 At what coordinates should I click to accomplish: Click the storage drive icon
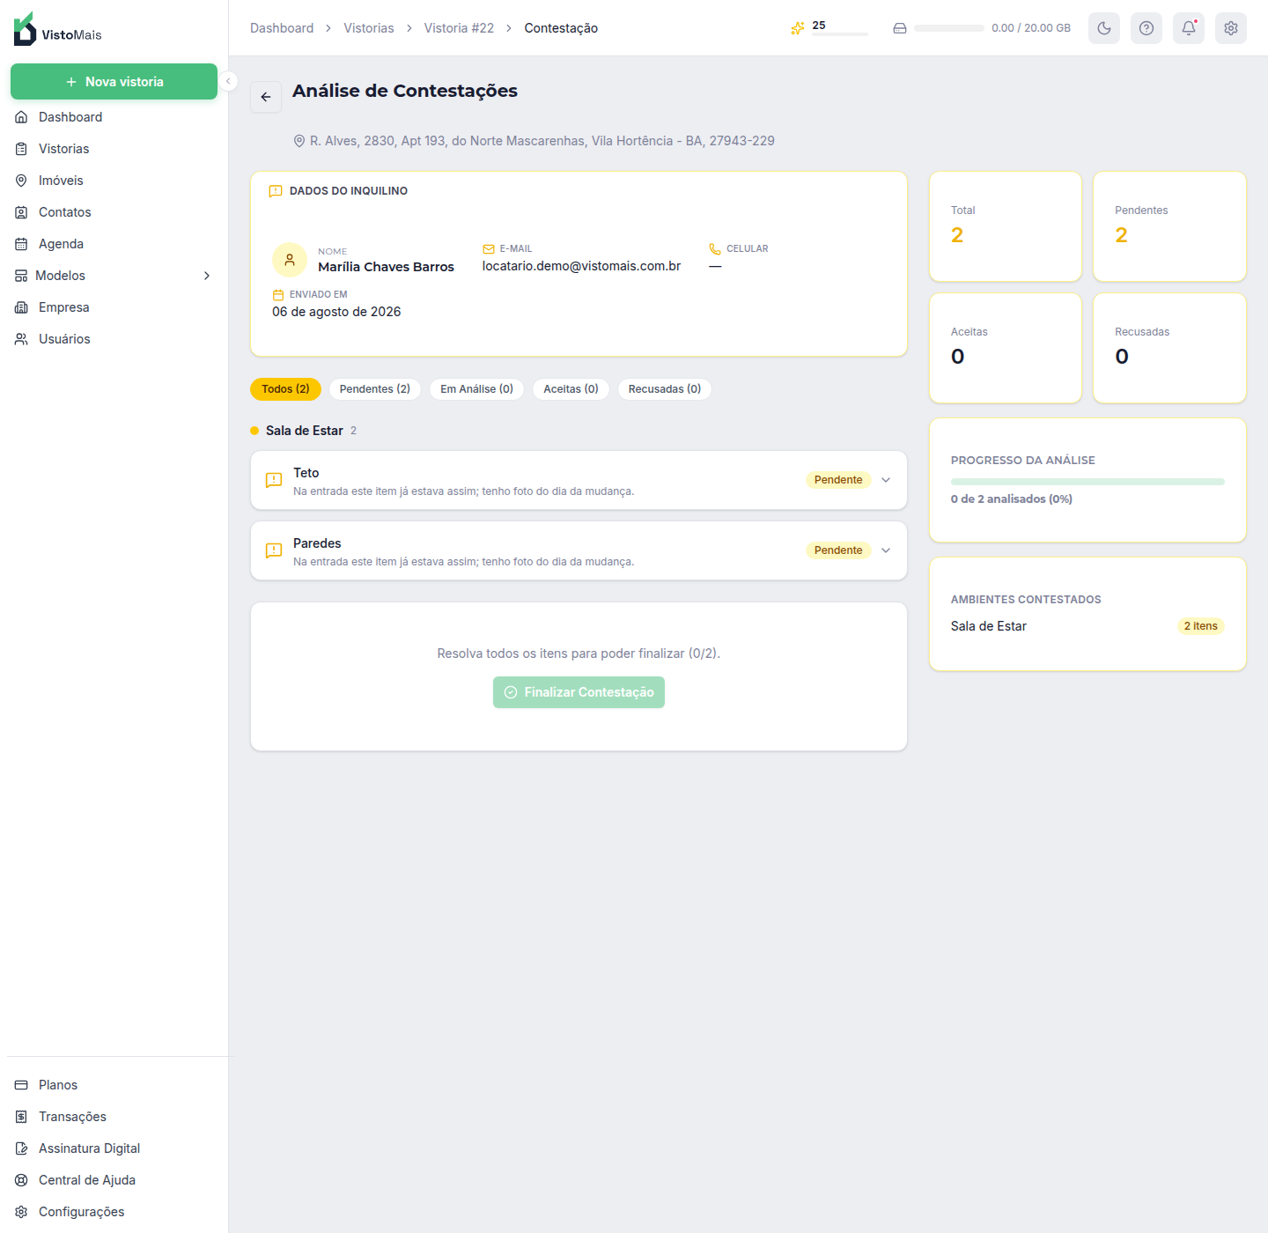tap(900, 28)
